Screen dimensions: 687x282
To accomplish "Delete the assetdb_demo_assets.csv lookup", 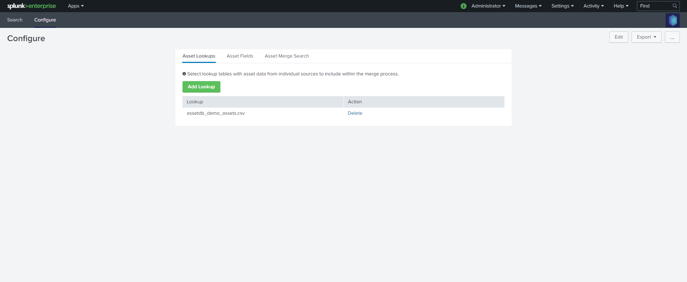I will pos(355,113).
